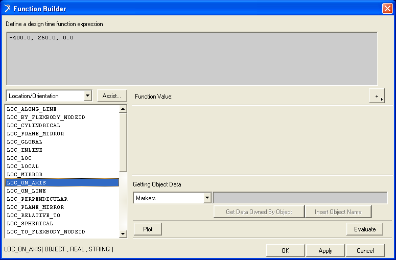
Task: Open the Location/Orientation category dropdown
Action: point(88,96)
